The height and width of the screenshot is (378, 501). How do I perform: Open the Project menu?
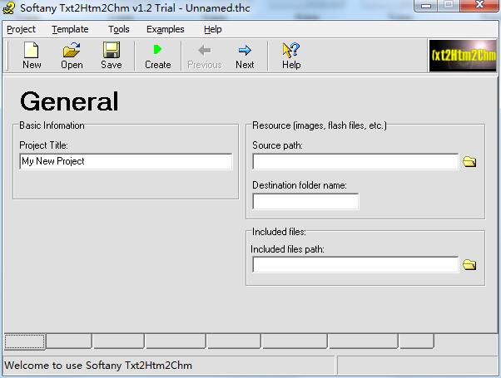21,29
